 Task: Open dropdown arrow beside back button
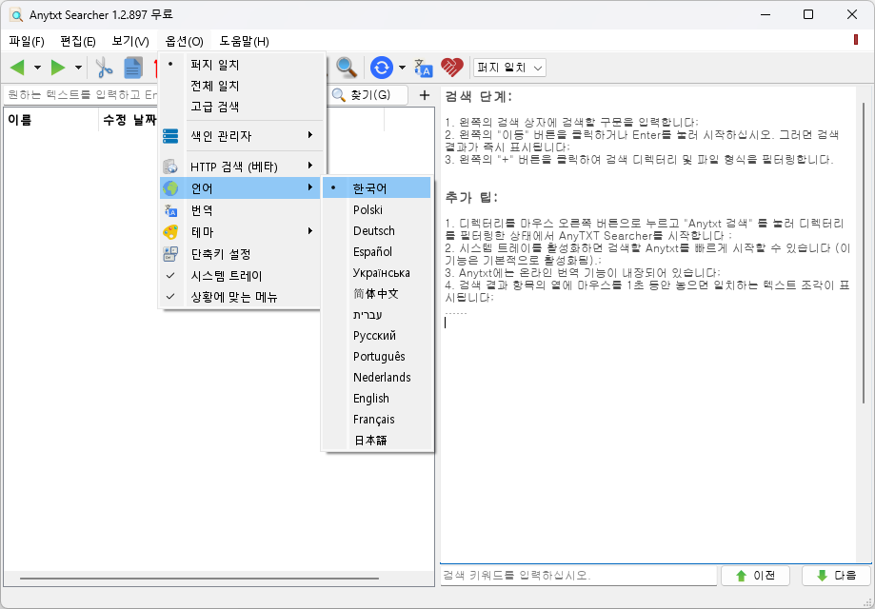[37, 68]
